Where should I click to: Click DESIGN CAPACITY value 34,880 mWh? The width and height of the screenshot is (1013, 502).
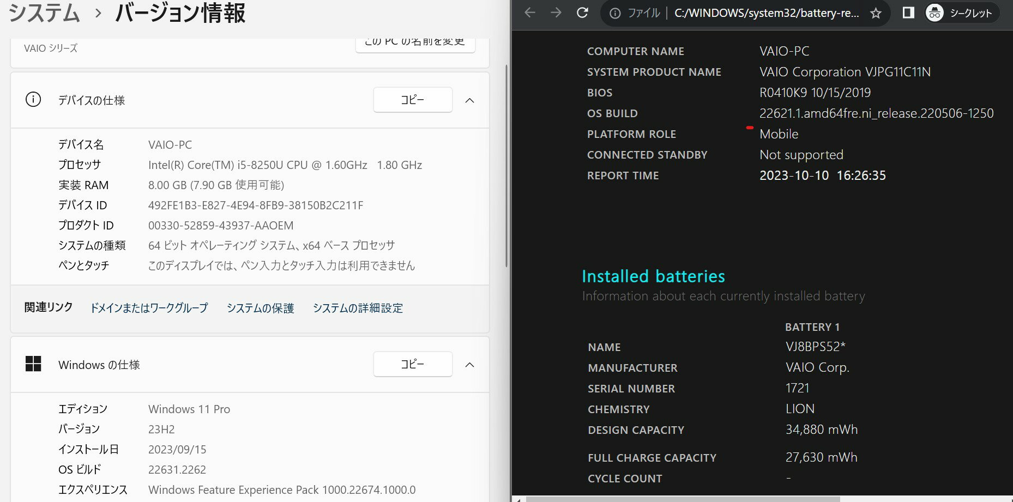(x=821, y=430)
